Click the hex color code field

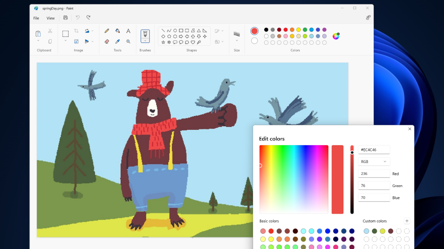(374, 150)
